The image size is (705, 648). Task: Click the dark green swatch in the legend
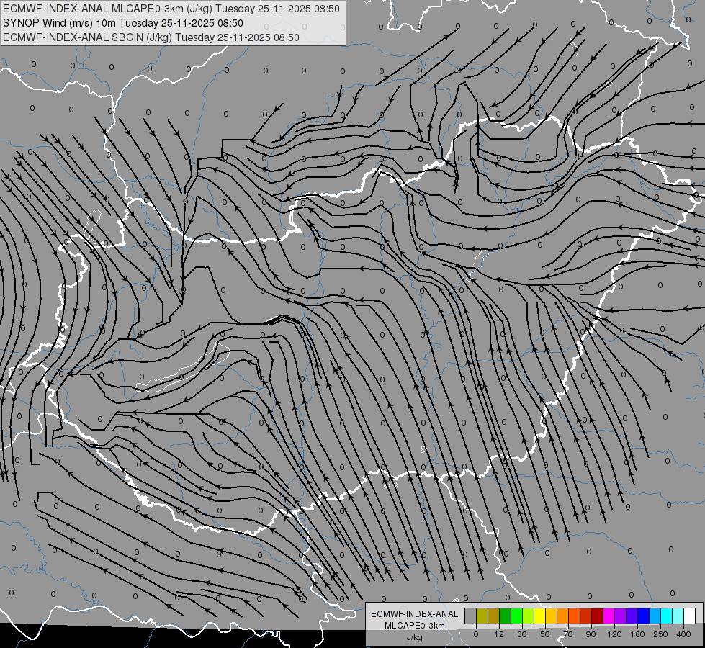[x=506, y=616]
